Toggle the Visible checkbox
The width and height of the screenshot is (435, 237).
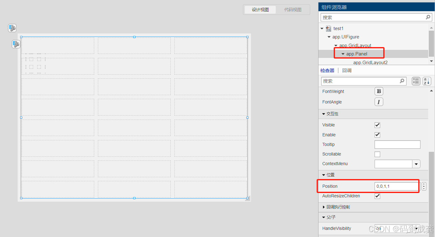pos(377,125)
